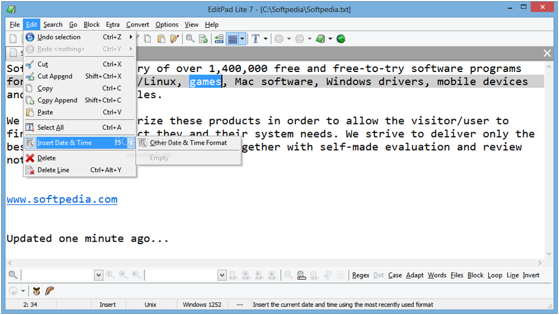Open the dropdown next to green notepad icon
The image size is (559, 315).
pyautogui.click(x=330, y=39)
